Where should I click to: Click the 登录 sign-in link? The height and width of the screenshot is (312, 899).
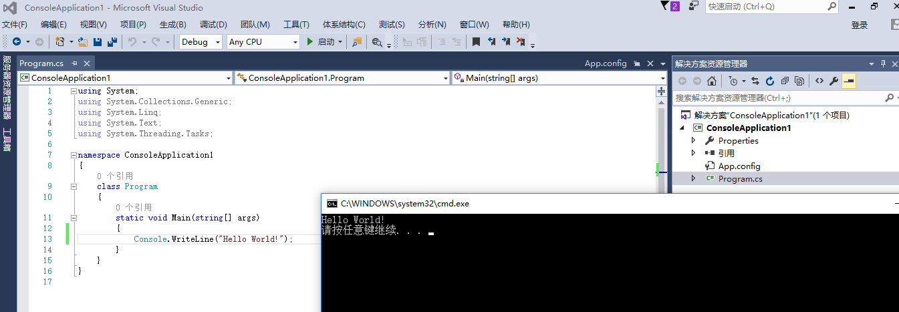(860, 25)
